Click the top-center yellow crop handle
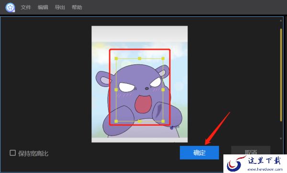 [140, 59]
